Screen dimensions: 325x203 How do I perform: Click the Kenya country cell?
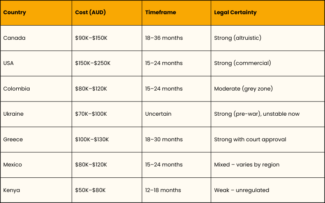11,190
